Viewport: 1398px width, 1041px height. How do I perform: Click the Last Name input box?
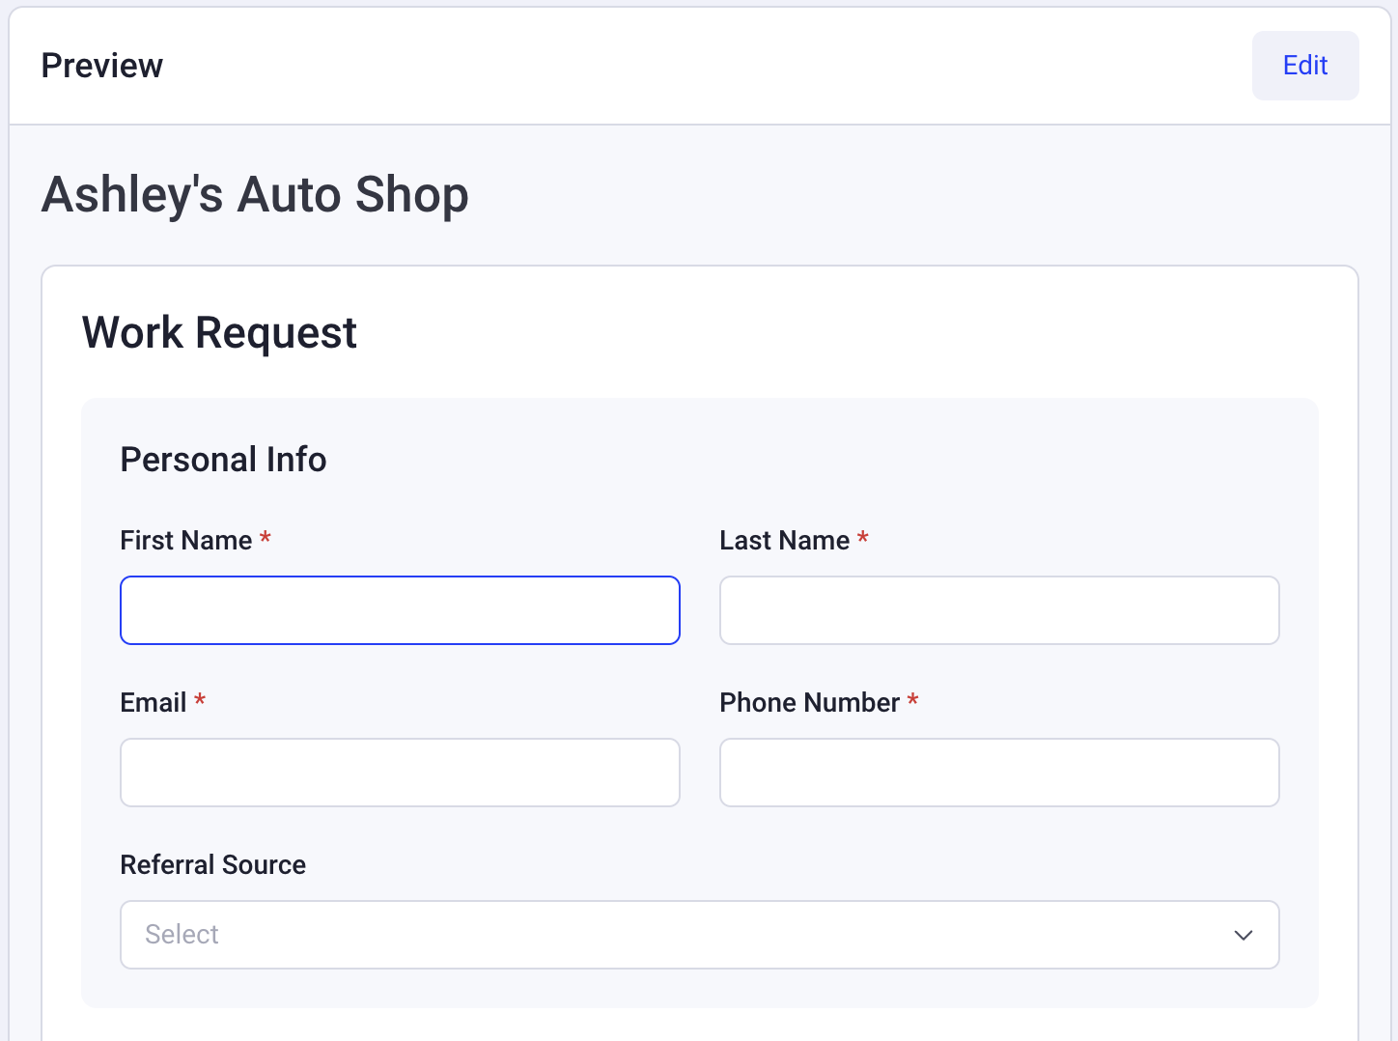click(x=999, y=609)
